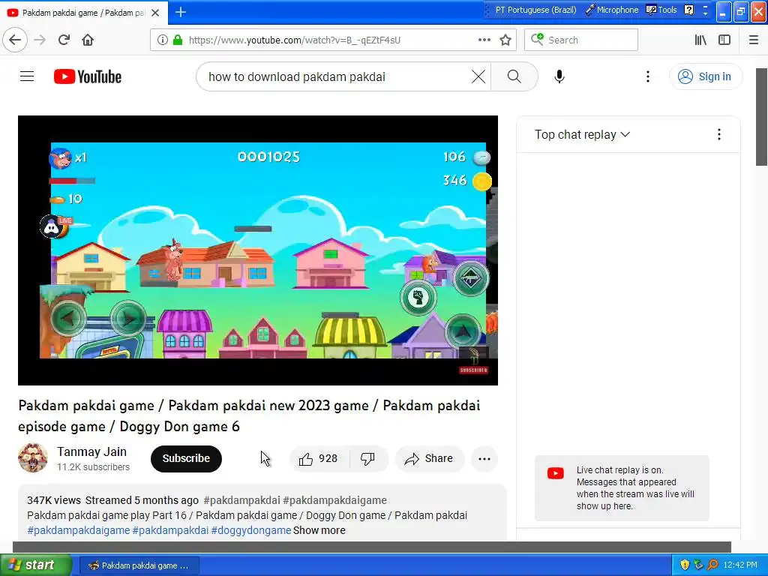Open the #doggydongame hashtag link
Screen dimensions: 768x576
(x=251, y=530)
